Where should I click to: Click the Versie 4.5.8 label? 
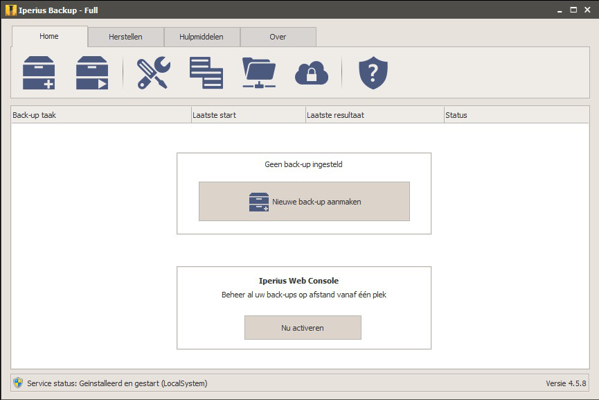(566, 383)
